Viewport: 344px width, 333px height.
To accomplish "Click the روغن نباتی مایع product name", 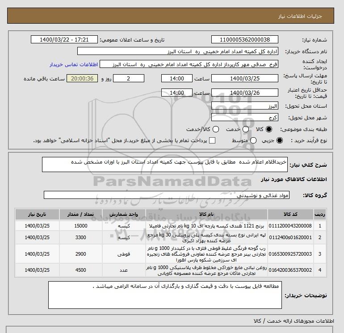I will (x=206, y=270).
